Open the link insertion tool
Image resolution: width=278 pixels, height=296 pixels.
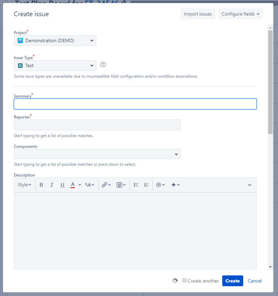106,185
